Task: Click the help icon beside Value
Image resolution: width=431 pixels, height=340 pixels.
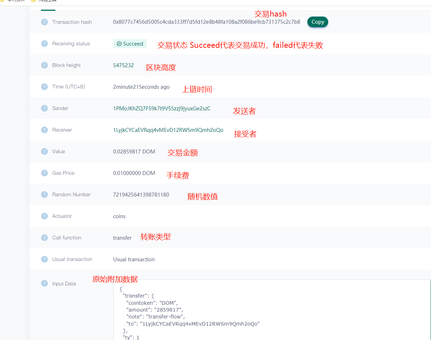Action: [44, 151]
